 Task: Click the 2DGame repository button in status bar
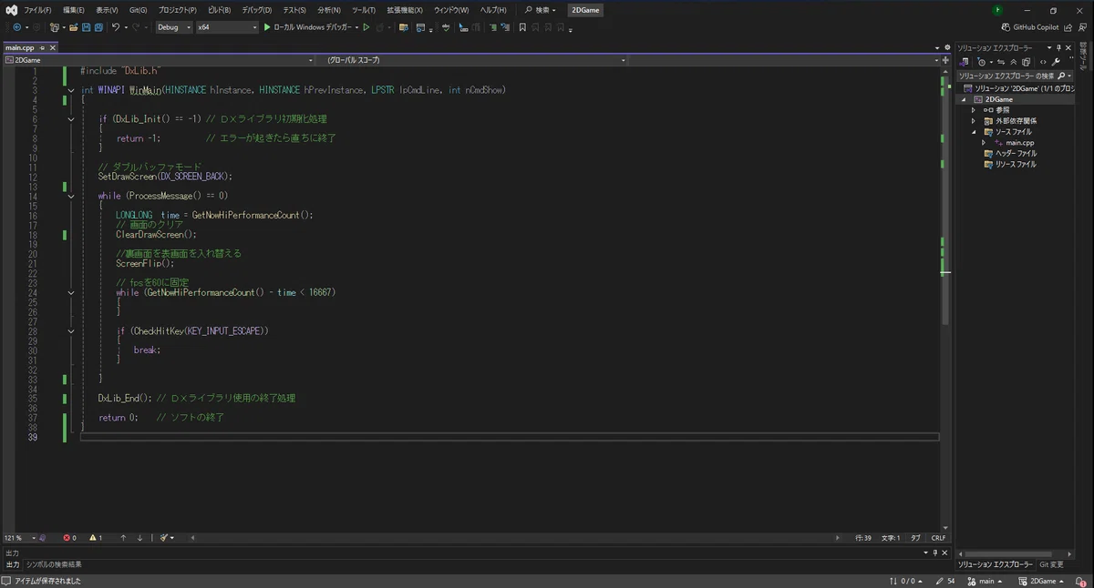click(1042, 581)
